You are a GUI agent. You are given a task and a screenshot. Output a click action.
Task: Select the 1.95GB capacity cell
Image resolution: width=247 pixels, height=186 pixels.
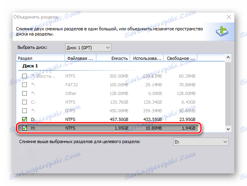(121, 128)
